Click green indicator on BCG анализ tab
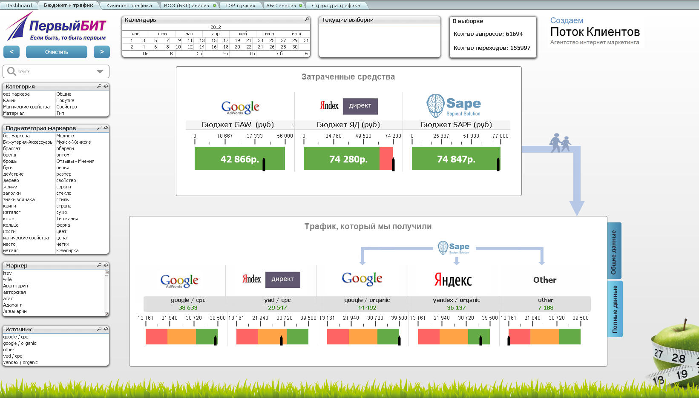Viewport: 699px width, 398px height. point(214,6)
